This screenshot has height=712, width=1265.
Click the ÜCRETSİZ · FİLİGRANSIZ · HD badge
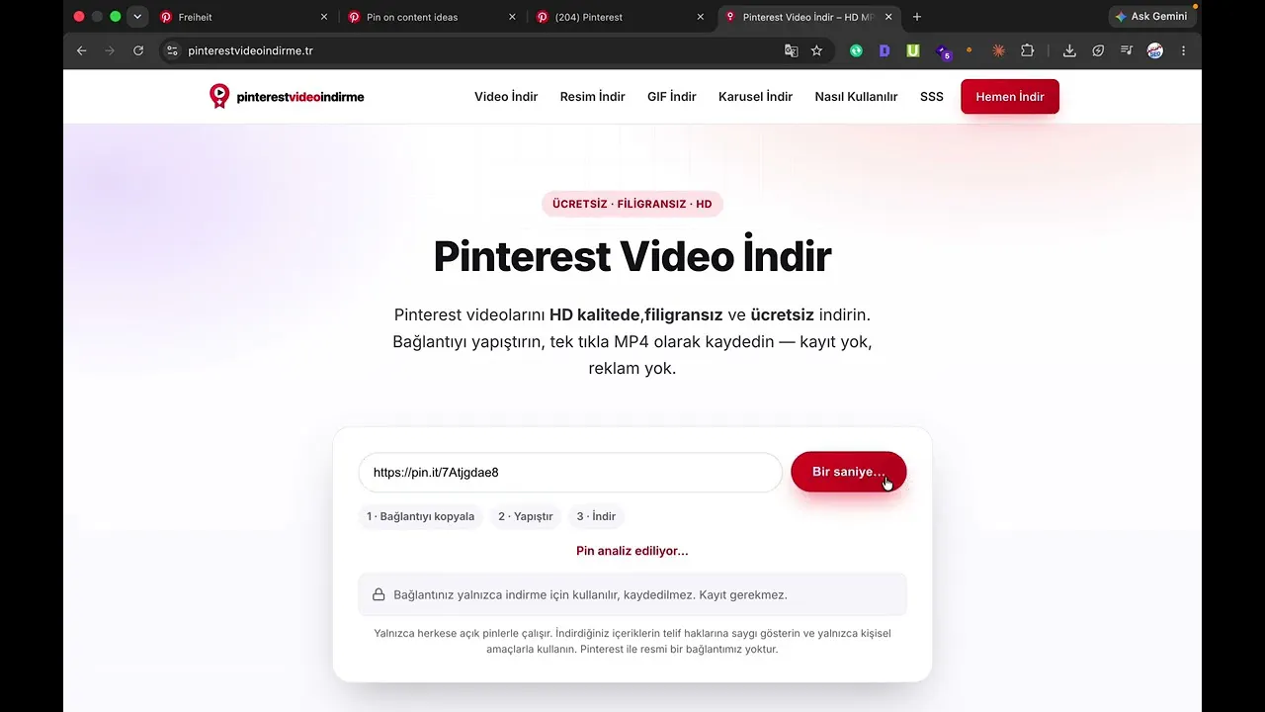pyautogui.click(x=632, y=204)
